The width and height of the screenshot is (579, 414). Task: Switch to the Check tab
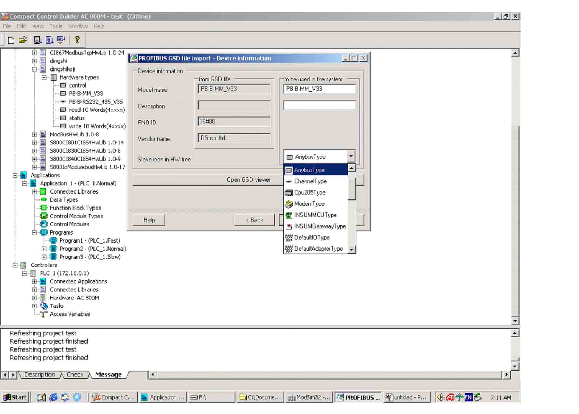75,374
